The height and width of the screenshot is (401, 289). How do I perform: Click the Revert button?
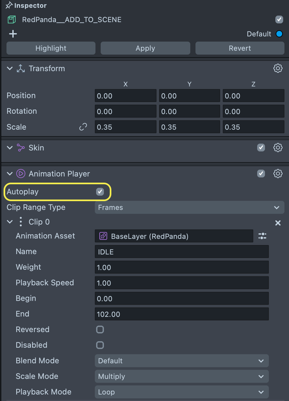[240, 48]
